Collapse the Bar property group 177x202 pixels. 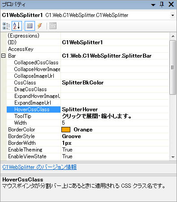tap(3, 56)
